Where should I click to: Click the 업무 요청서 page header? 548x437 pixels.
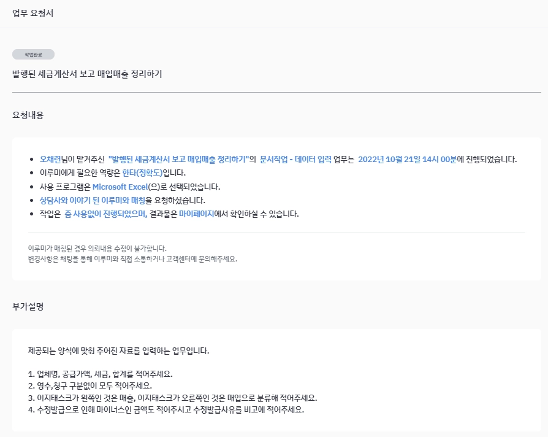[33, 14]
